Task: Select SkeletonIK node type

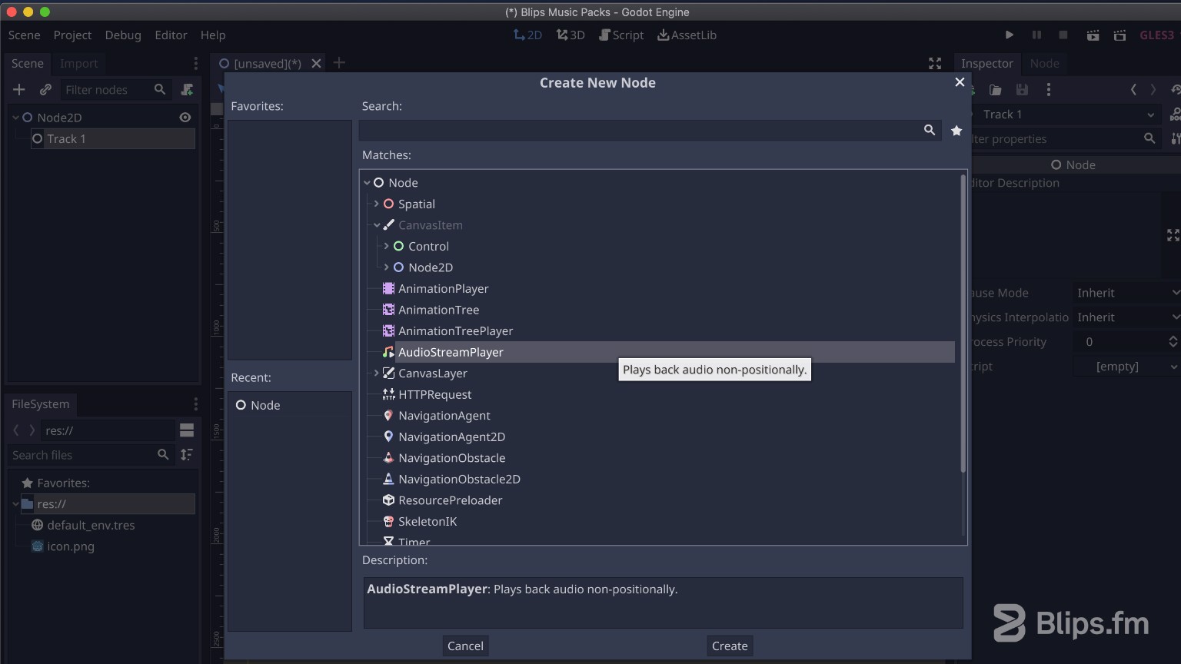Action: [x=427, y=521]
